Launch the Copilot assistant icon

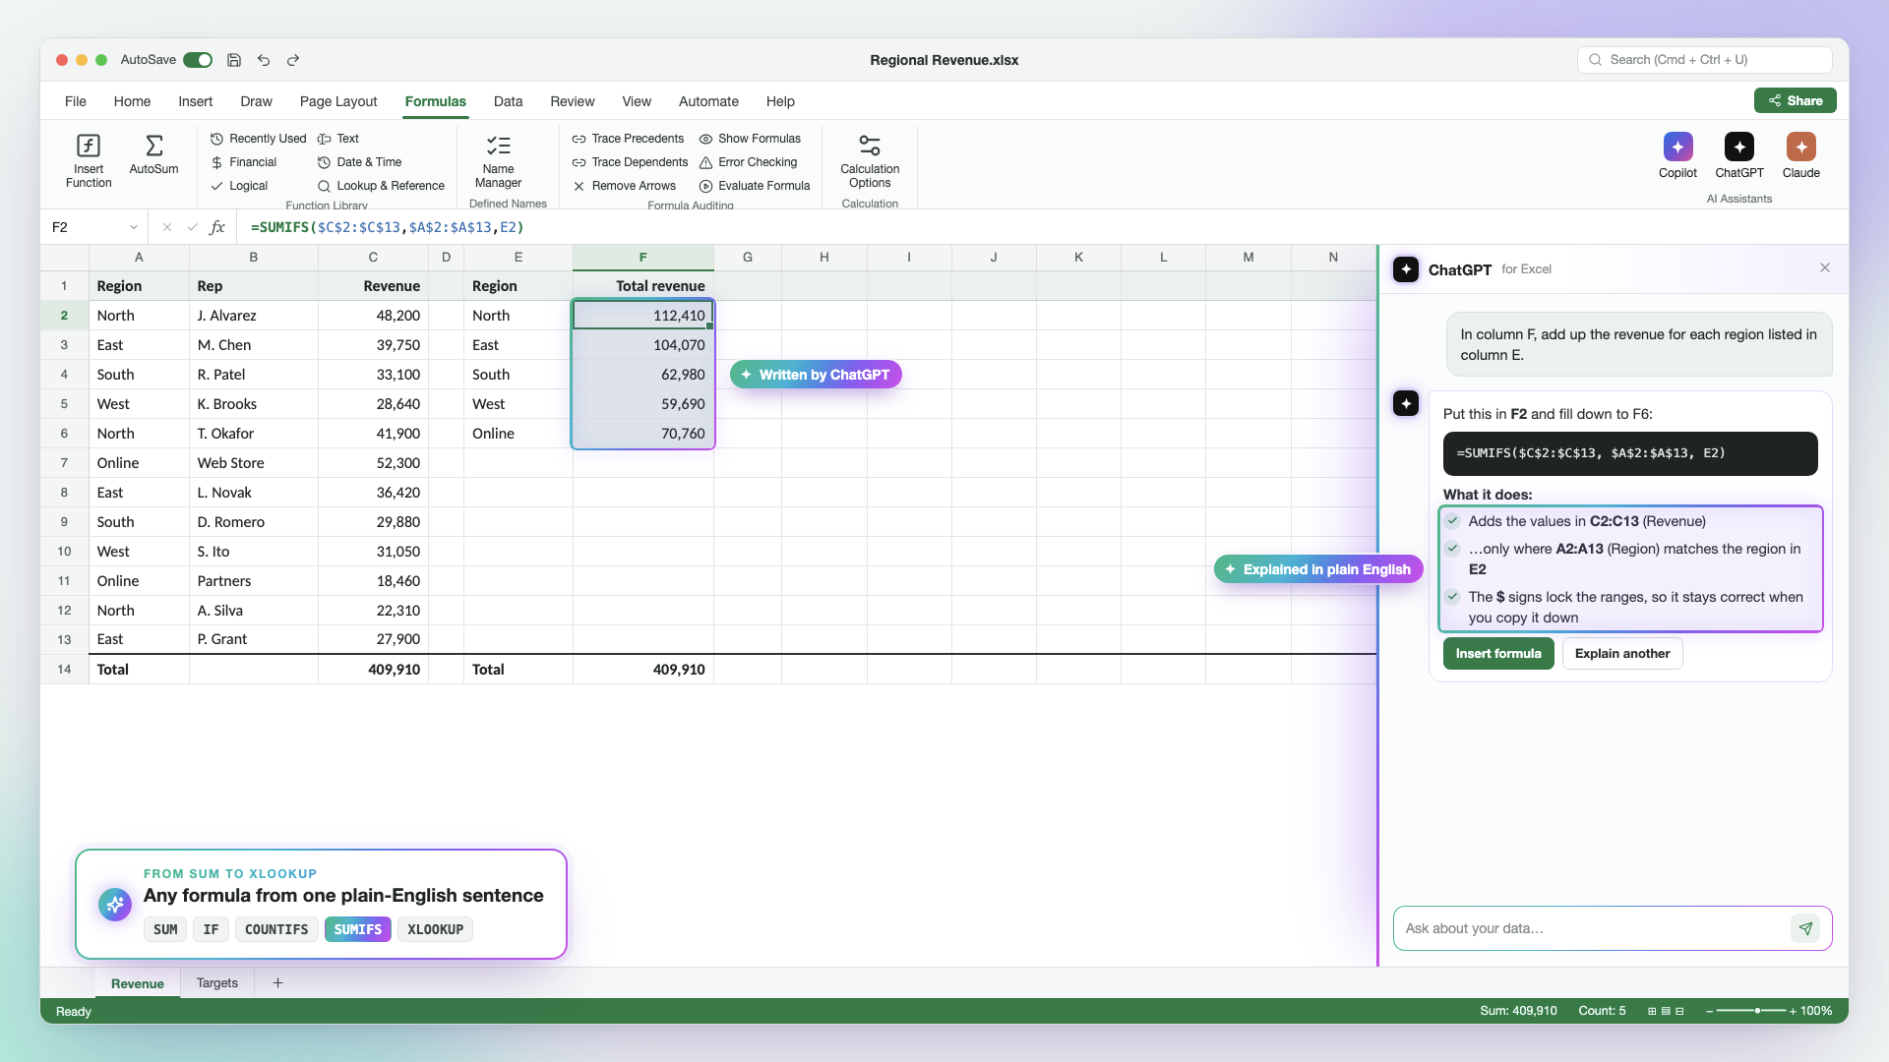click(1677, 147)
